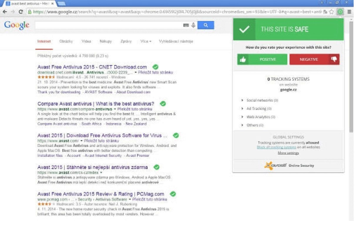
Task: Open the Více dropdown in search tabs
Action: point(146,41)
